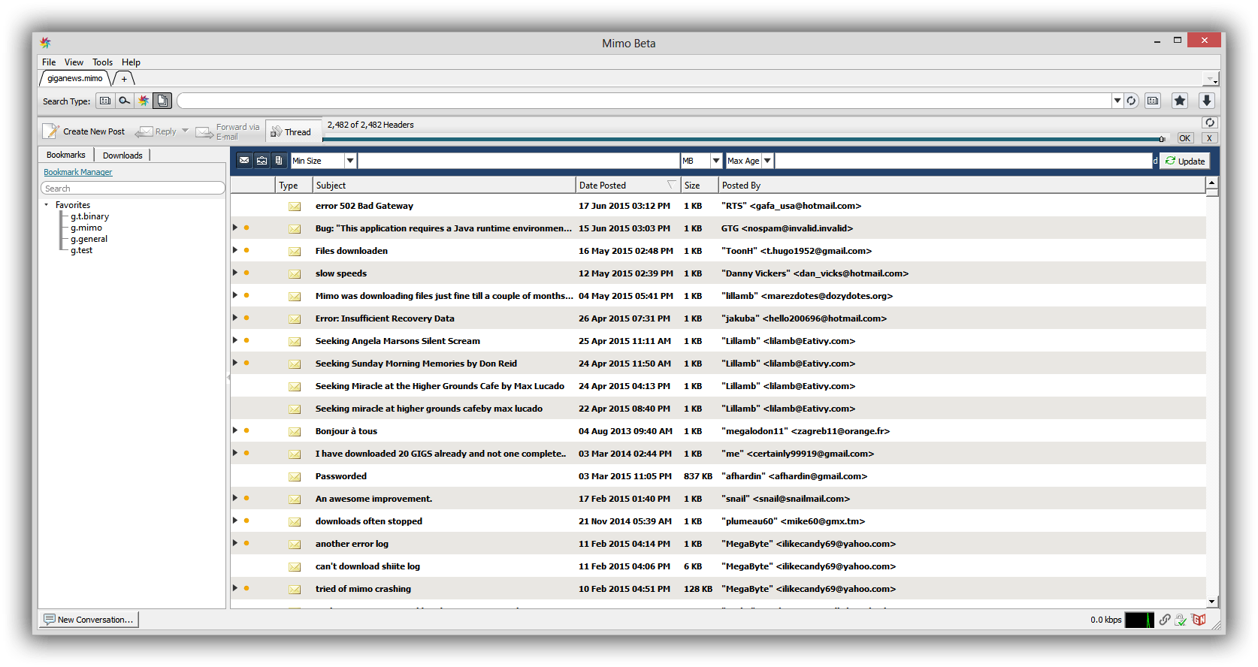This screenshot has width=1258, height=667.
Task: Collapse the Favorites tree node
Action: tap(46, 205)
